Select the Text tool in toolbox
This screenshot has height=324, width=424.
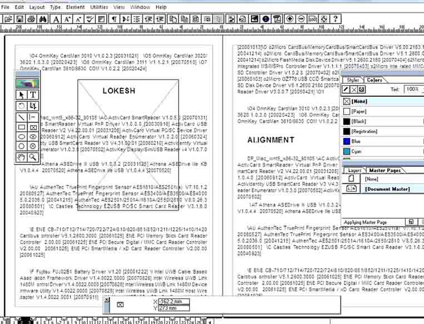(x=33, y=95)
